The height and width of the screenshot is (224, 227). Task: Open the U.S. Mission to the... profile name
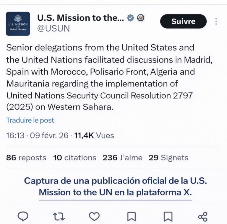[x=80, y=18]
